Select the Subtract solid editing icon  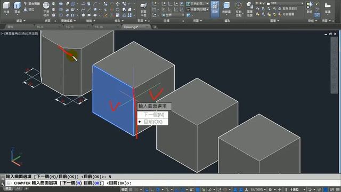click(x=61, y=10)
